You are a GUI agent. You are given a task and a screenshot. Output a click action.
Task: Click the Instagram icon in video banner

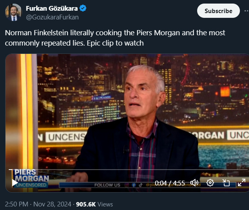127,185
